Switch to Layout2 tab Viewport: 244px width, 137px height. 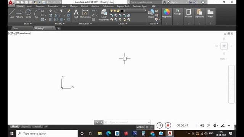(x=37, y=126)
